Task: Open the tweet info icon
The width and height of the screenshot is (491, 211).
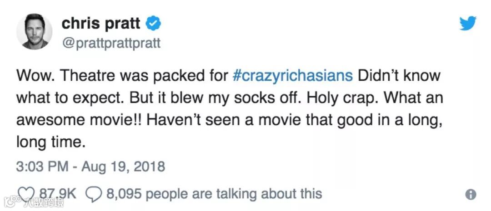Action: (x=471, y=195)
